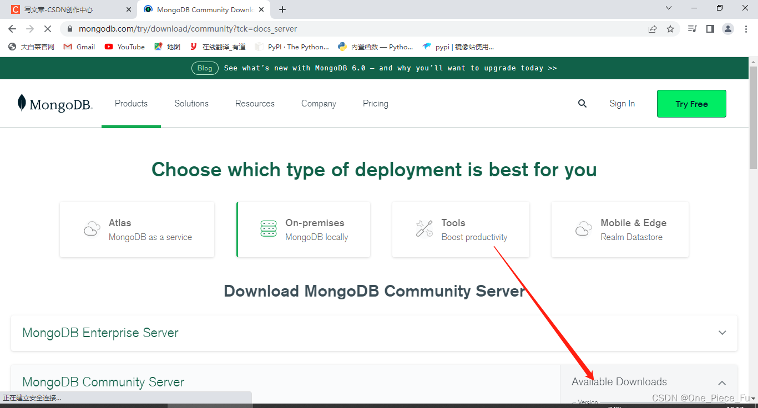This screenshot has width=758, height=408.
Task: Open the 内置函数 Python bookmark
Action: pos(376,47)
